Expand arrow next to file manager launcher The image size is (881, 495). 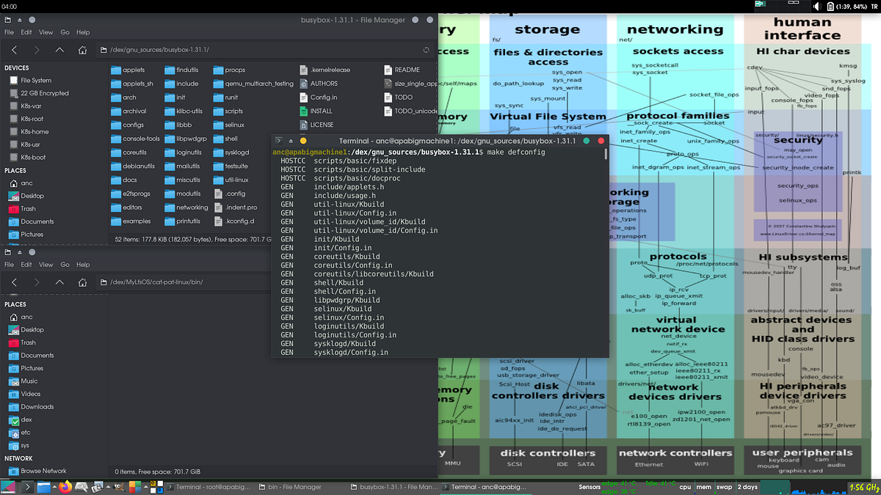point(54,487)
